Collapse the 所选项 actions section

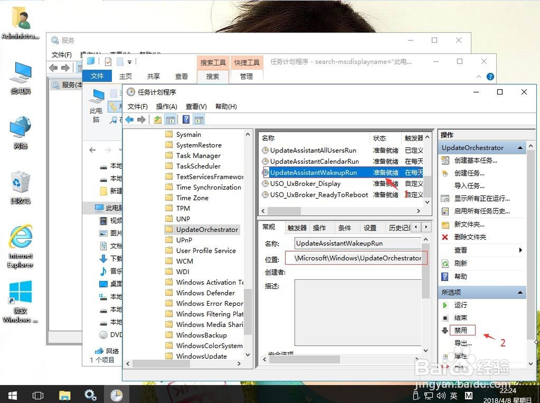[x=520, y=293]
